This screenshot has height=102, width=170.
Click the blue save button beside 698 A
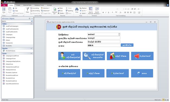127,45
